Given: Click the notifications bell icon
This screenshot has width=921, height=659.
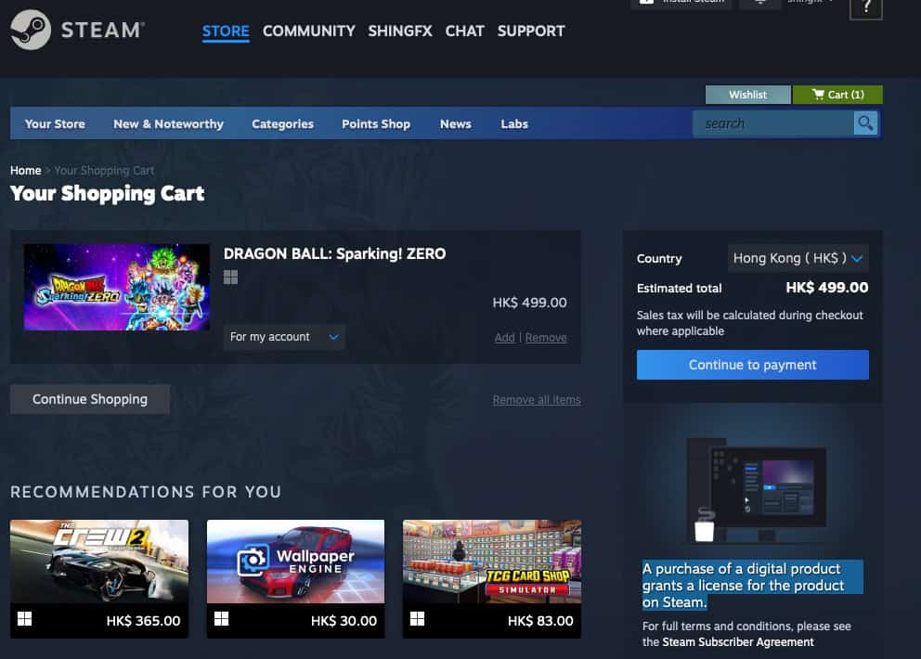Looking at the screenshot, I should [760, 3].
